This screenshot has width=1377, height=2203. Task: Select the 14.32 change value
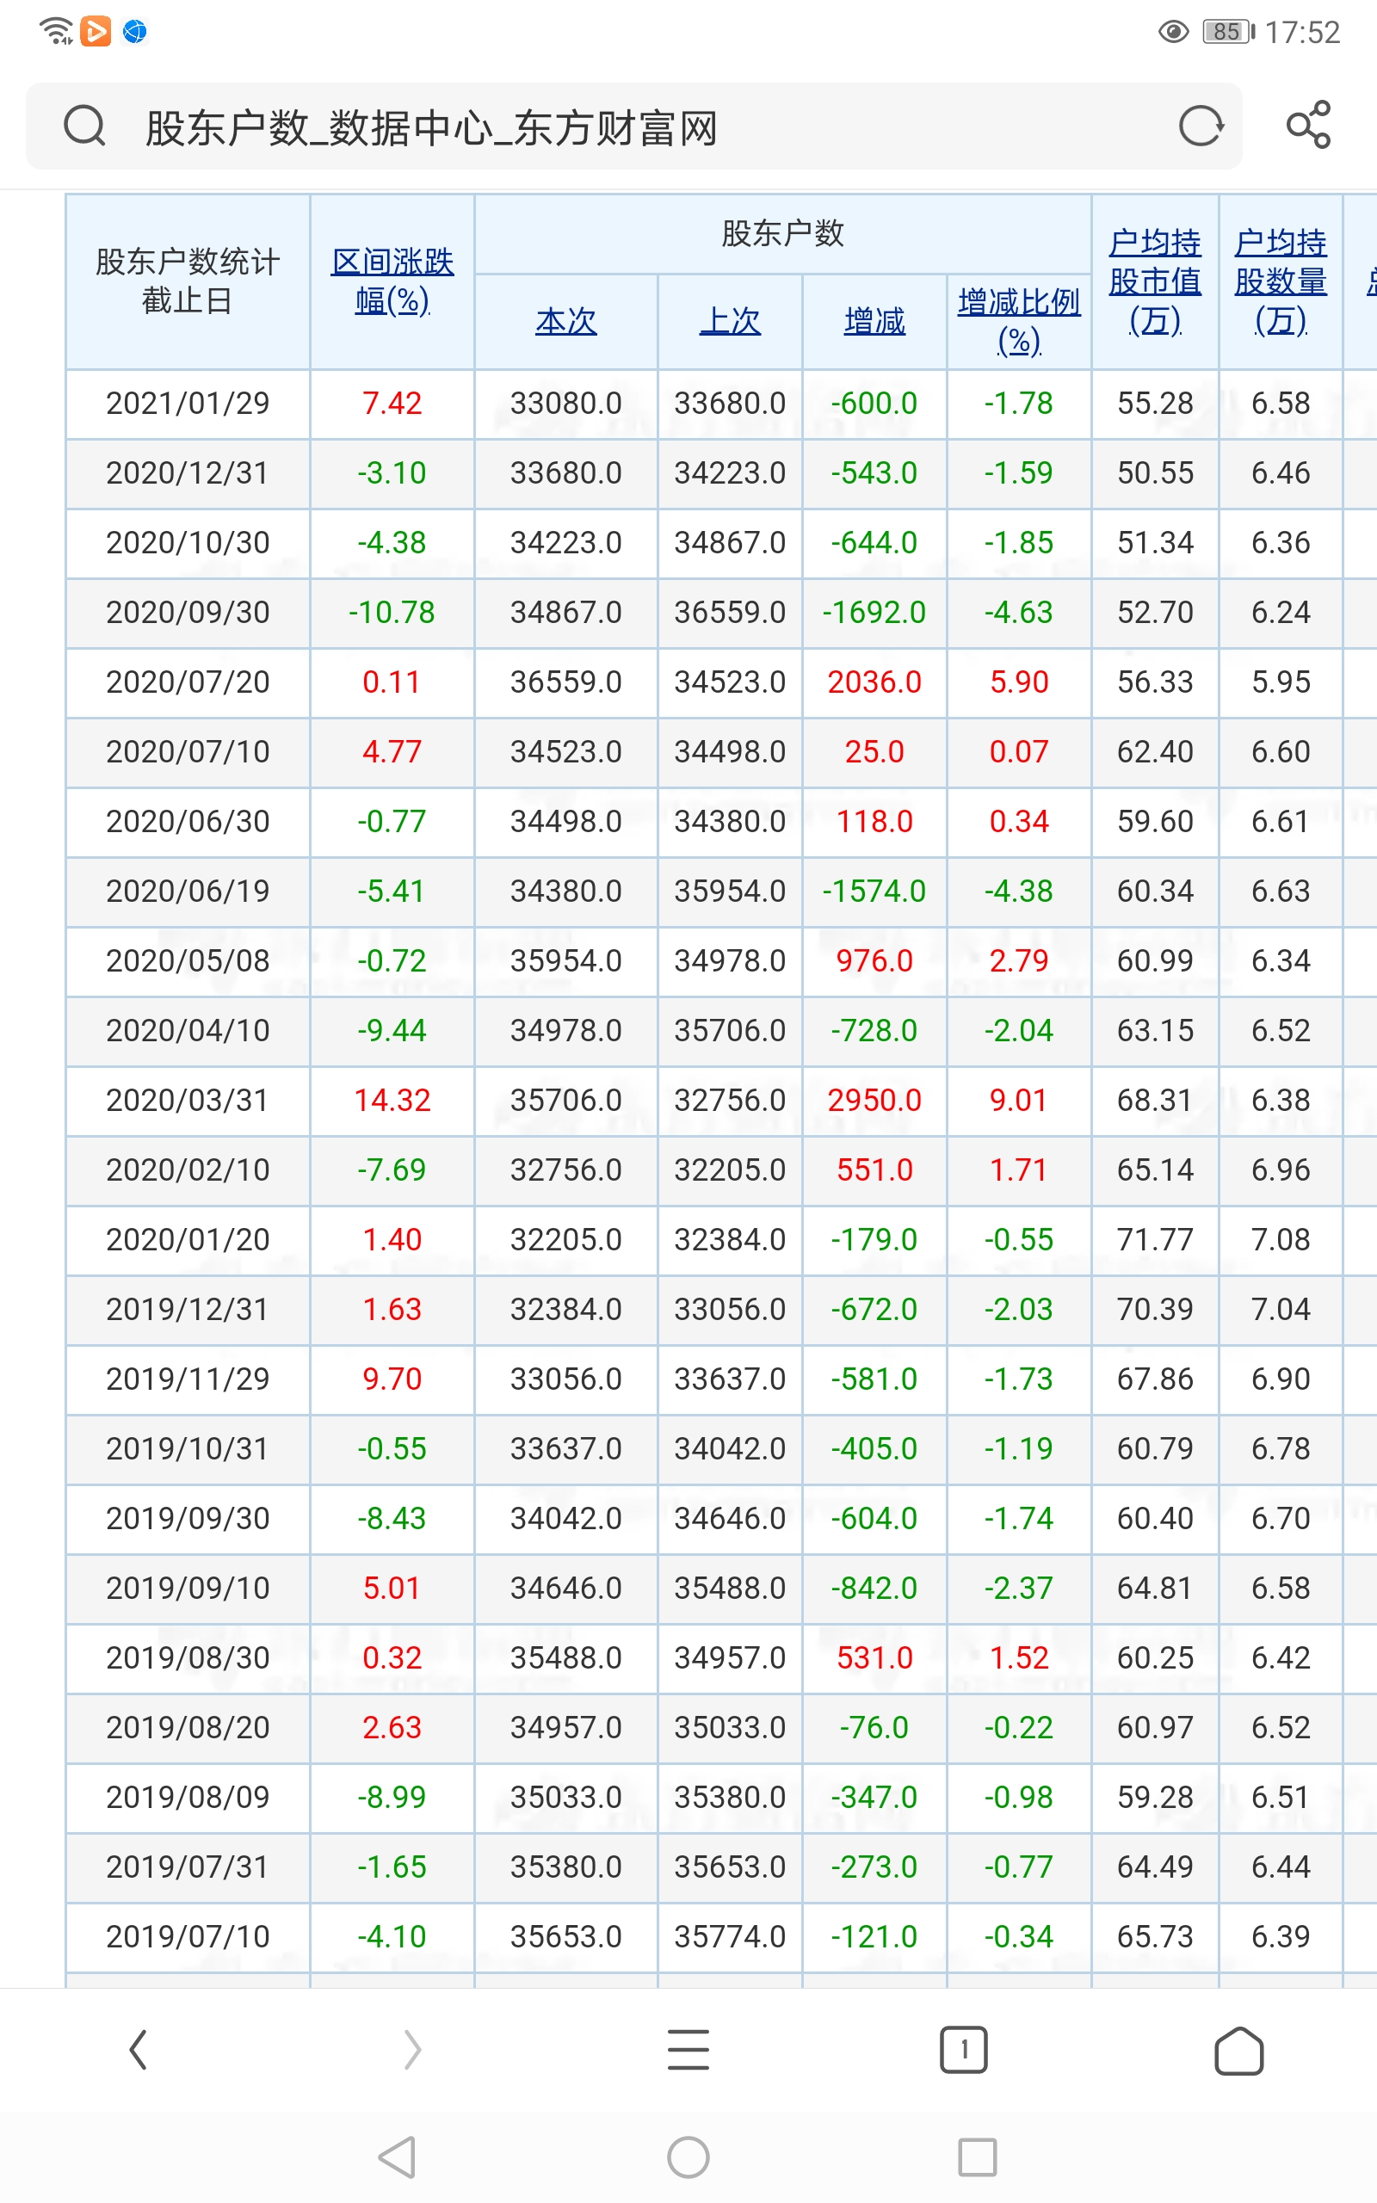[392, 1101]
